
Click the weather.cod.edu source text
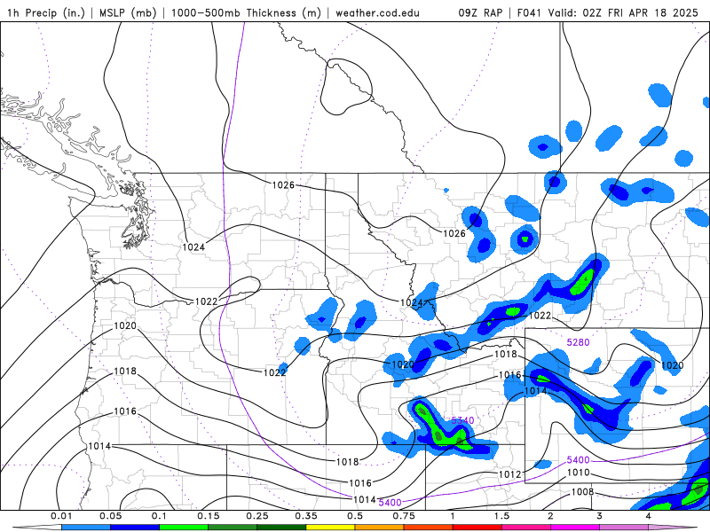pos(377,12)
